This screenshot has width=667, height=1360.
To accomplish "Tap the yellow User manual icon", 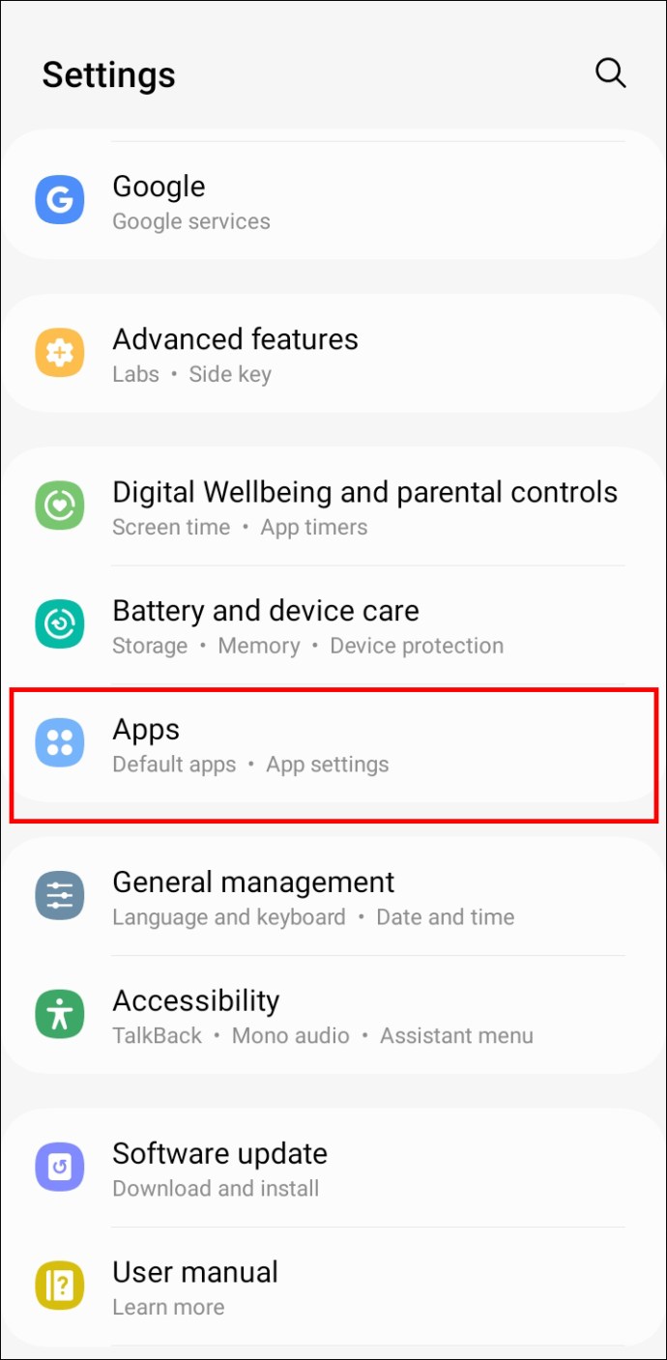I will (60, 1286).
